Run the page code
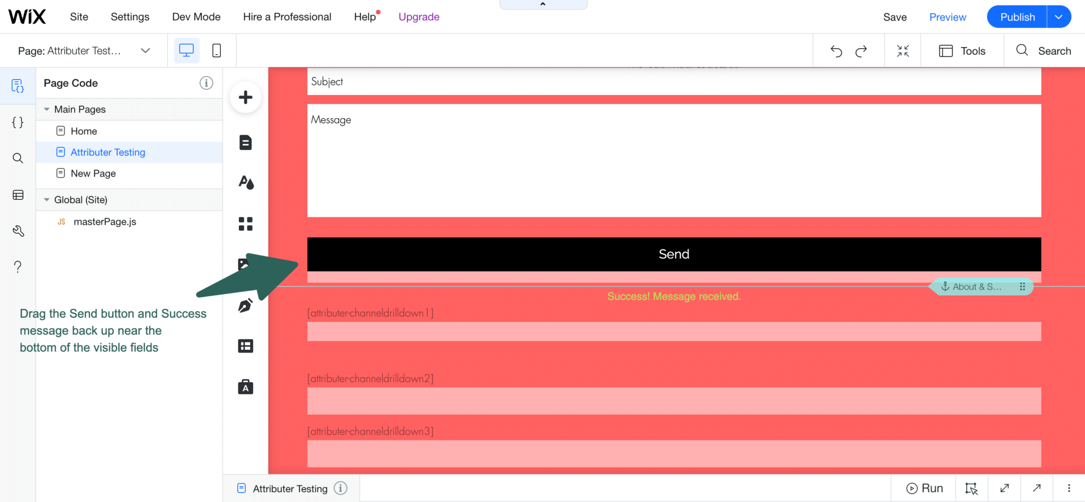The width and height of the screenshot is (1085, 502). [x=924, y=488]
